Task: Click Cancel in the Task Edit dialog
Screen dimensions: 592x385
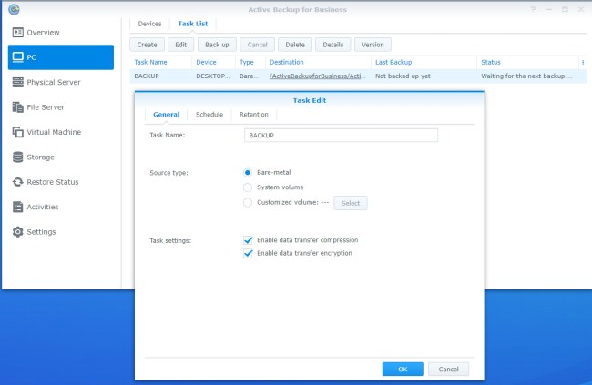Action: pyautogui.click(x=448, y=370)
